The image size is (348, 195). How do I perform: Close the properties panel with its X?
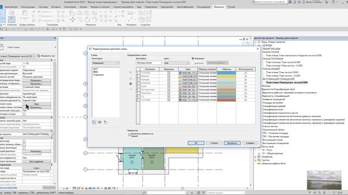(55, 38)
